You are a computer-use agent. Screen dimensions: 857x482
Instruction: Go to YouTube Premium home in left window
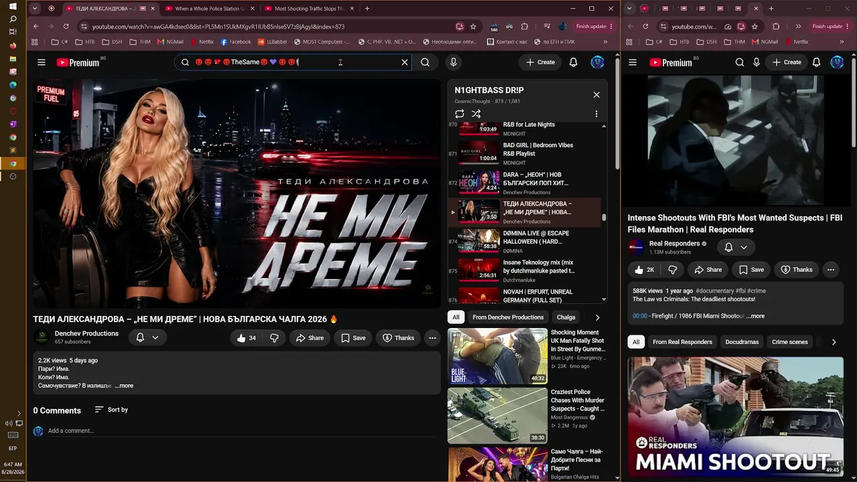[x=78, y=62]
